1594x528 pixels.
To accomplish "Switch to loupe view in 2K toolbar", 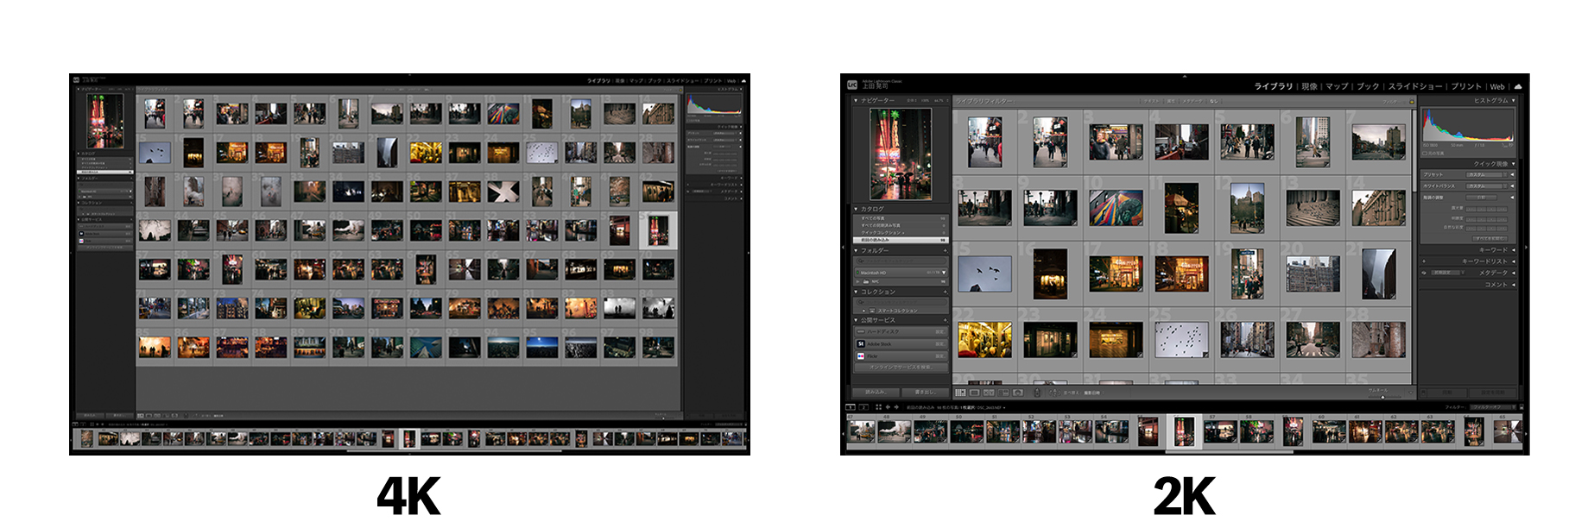I will [975, 393].
